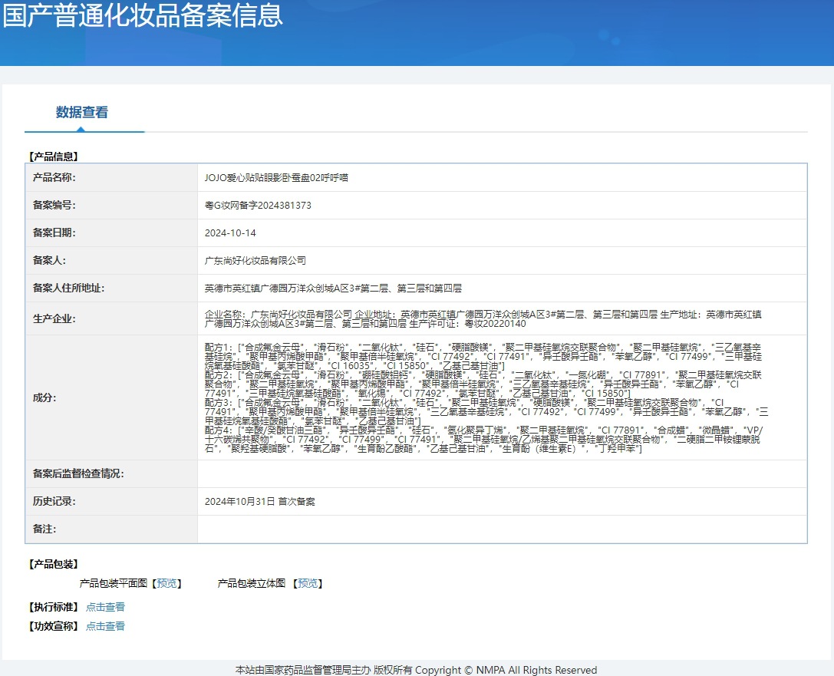
Task: Click the page title 国产普通化妆品备案信息
Action: pos(143,15)
